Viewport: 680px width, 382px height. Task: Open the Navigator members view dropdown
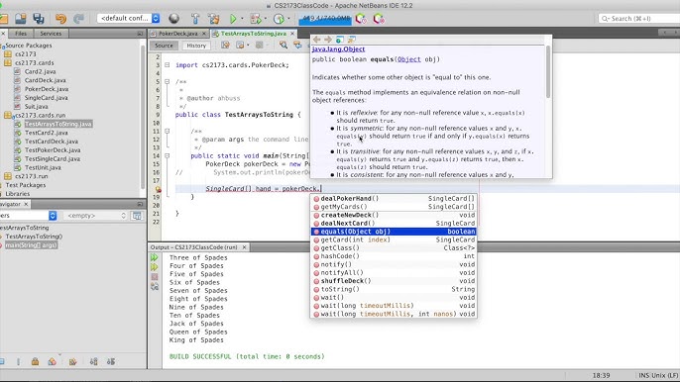point(28,216)
